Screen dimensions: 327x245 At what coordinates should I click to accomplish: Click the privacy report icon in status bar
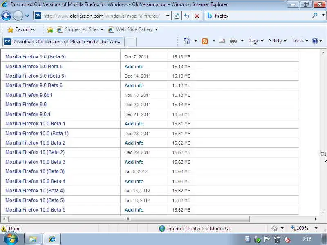274,229
